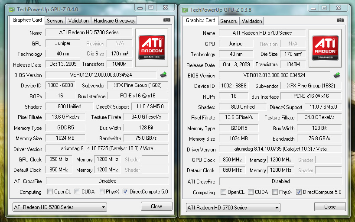Screen dimensions: 355x222
Task: Click the camera screenshot icon in GPU-Z 0.4.0
Action: (167, 20)
